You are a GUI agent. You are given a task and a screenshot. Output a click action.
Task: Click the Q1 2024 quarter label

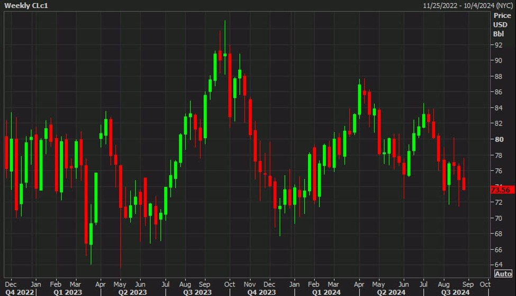[x=327, y=292]
